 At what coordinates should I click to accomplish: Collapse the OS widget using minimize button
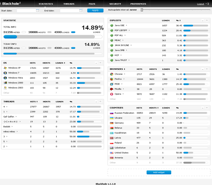pos(96,63)
